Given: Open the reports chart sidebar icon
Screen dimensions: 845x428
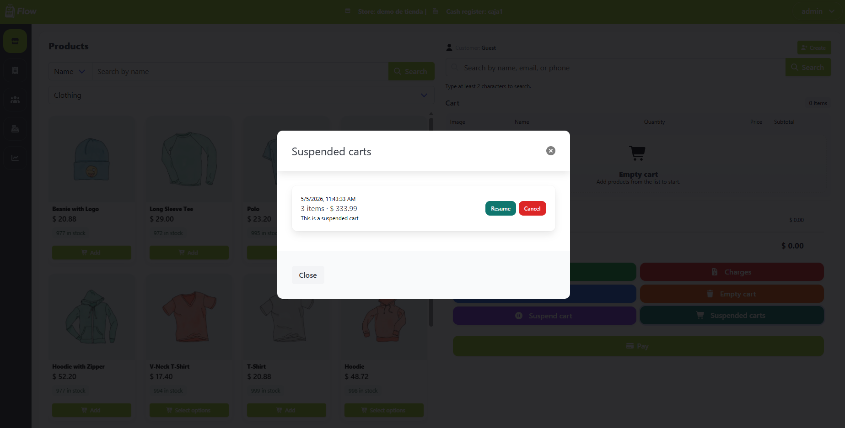Looking at the screenshot, I should [x=15, y=158].
